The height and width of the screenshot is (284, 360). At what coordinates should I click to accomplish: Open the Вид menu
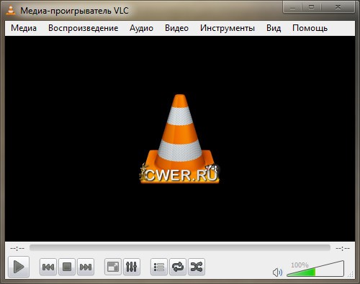(274, 28)
